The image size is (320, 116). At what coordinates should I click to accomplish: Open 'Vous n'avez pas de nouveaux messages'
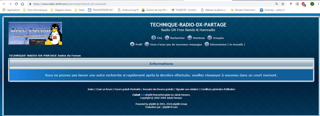click(176, 45)
